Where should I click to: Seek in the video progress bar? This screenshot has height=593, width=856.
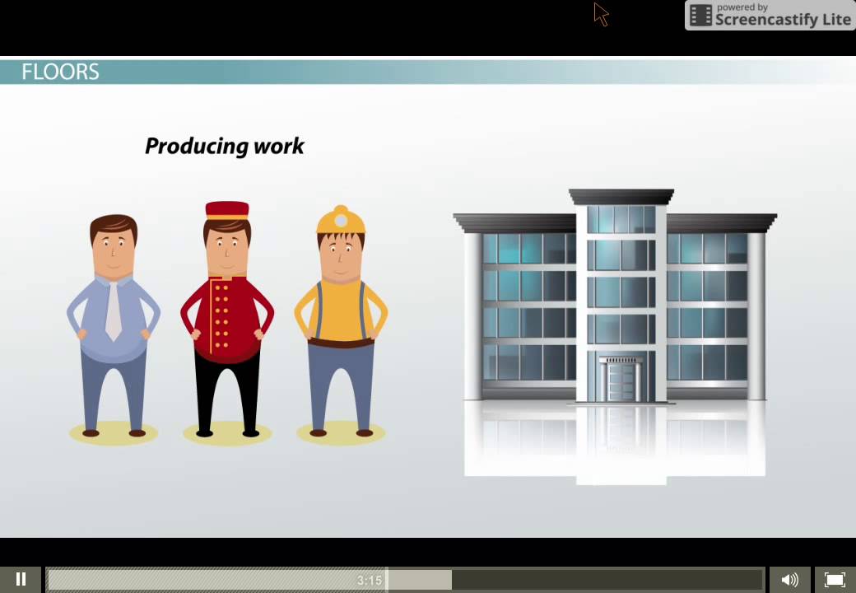tap(405, 579)
